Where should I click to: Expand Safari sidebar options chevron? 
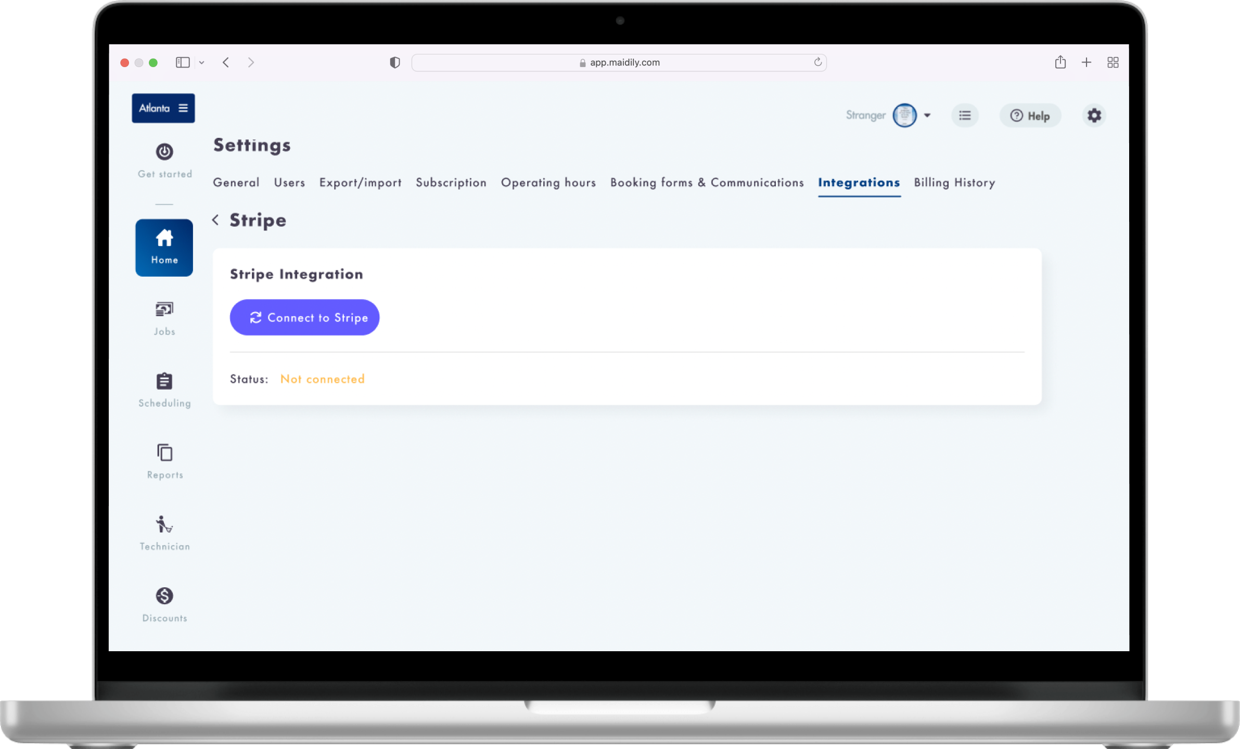(202, 62)
